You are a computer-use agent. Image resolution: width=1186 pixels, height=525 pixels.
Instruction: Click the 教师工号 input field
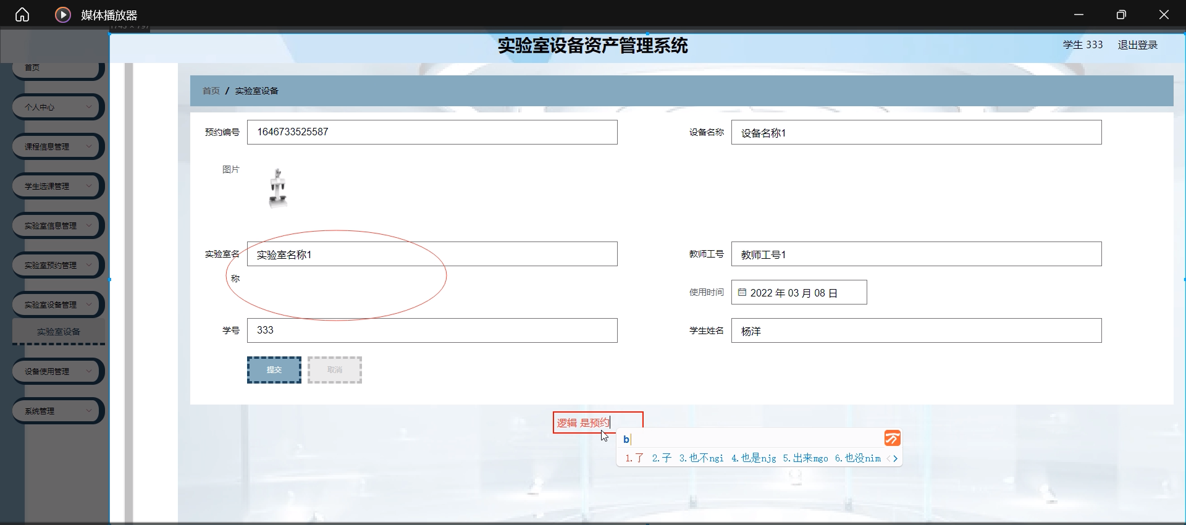click(x=916, y=254)
